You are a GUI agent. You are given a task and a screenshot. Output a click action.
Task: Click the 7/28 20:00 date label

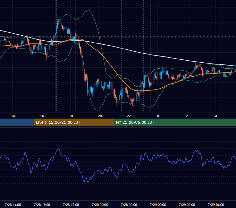[100, 205]
